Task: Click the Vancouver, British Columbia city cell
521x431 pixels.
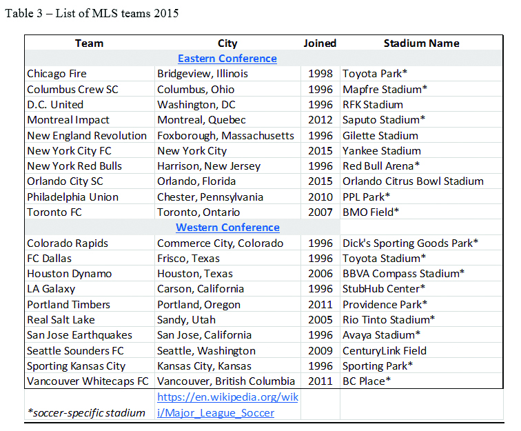Action: (x=226, y=381)
